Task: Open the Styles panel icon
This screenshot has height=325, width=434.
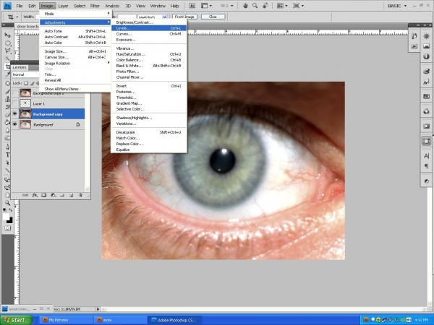Action: (x=427, y=82)
